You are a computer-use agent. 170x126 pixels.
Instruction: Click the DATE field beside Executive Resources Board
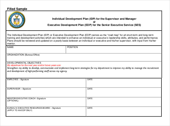124,111
